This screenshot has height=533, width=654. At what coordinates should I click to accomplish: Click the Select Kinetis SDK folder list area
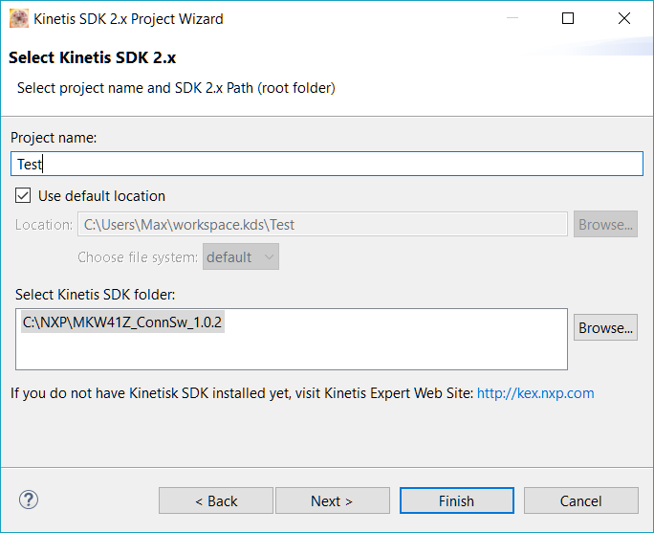[x=292, y=350]
